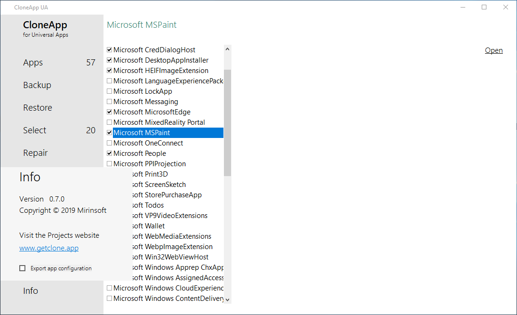Select the WebMediaExtensions row

(178, 236)
